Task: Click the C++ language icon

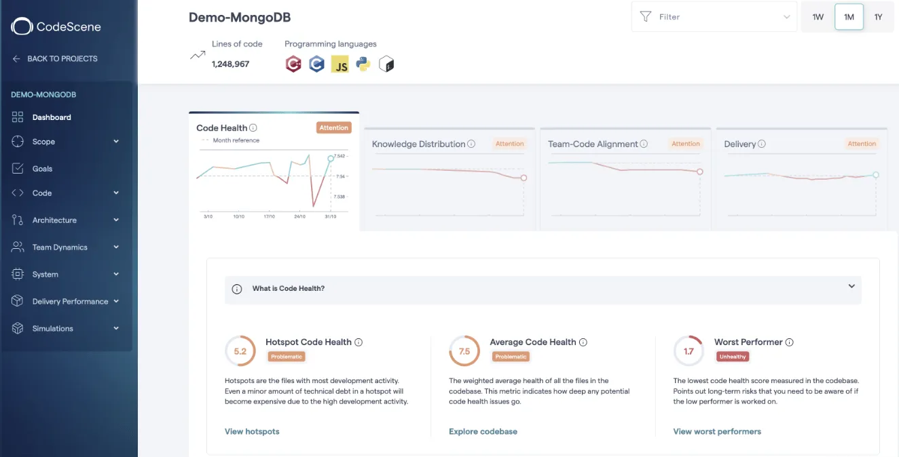Action: 293,64
